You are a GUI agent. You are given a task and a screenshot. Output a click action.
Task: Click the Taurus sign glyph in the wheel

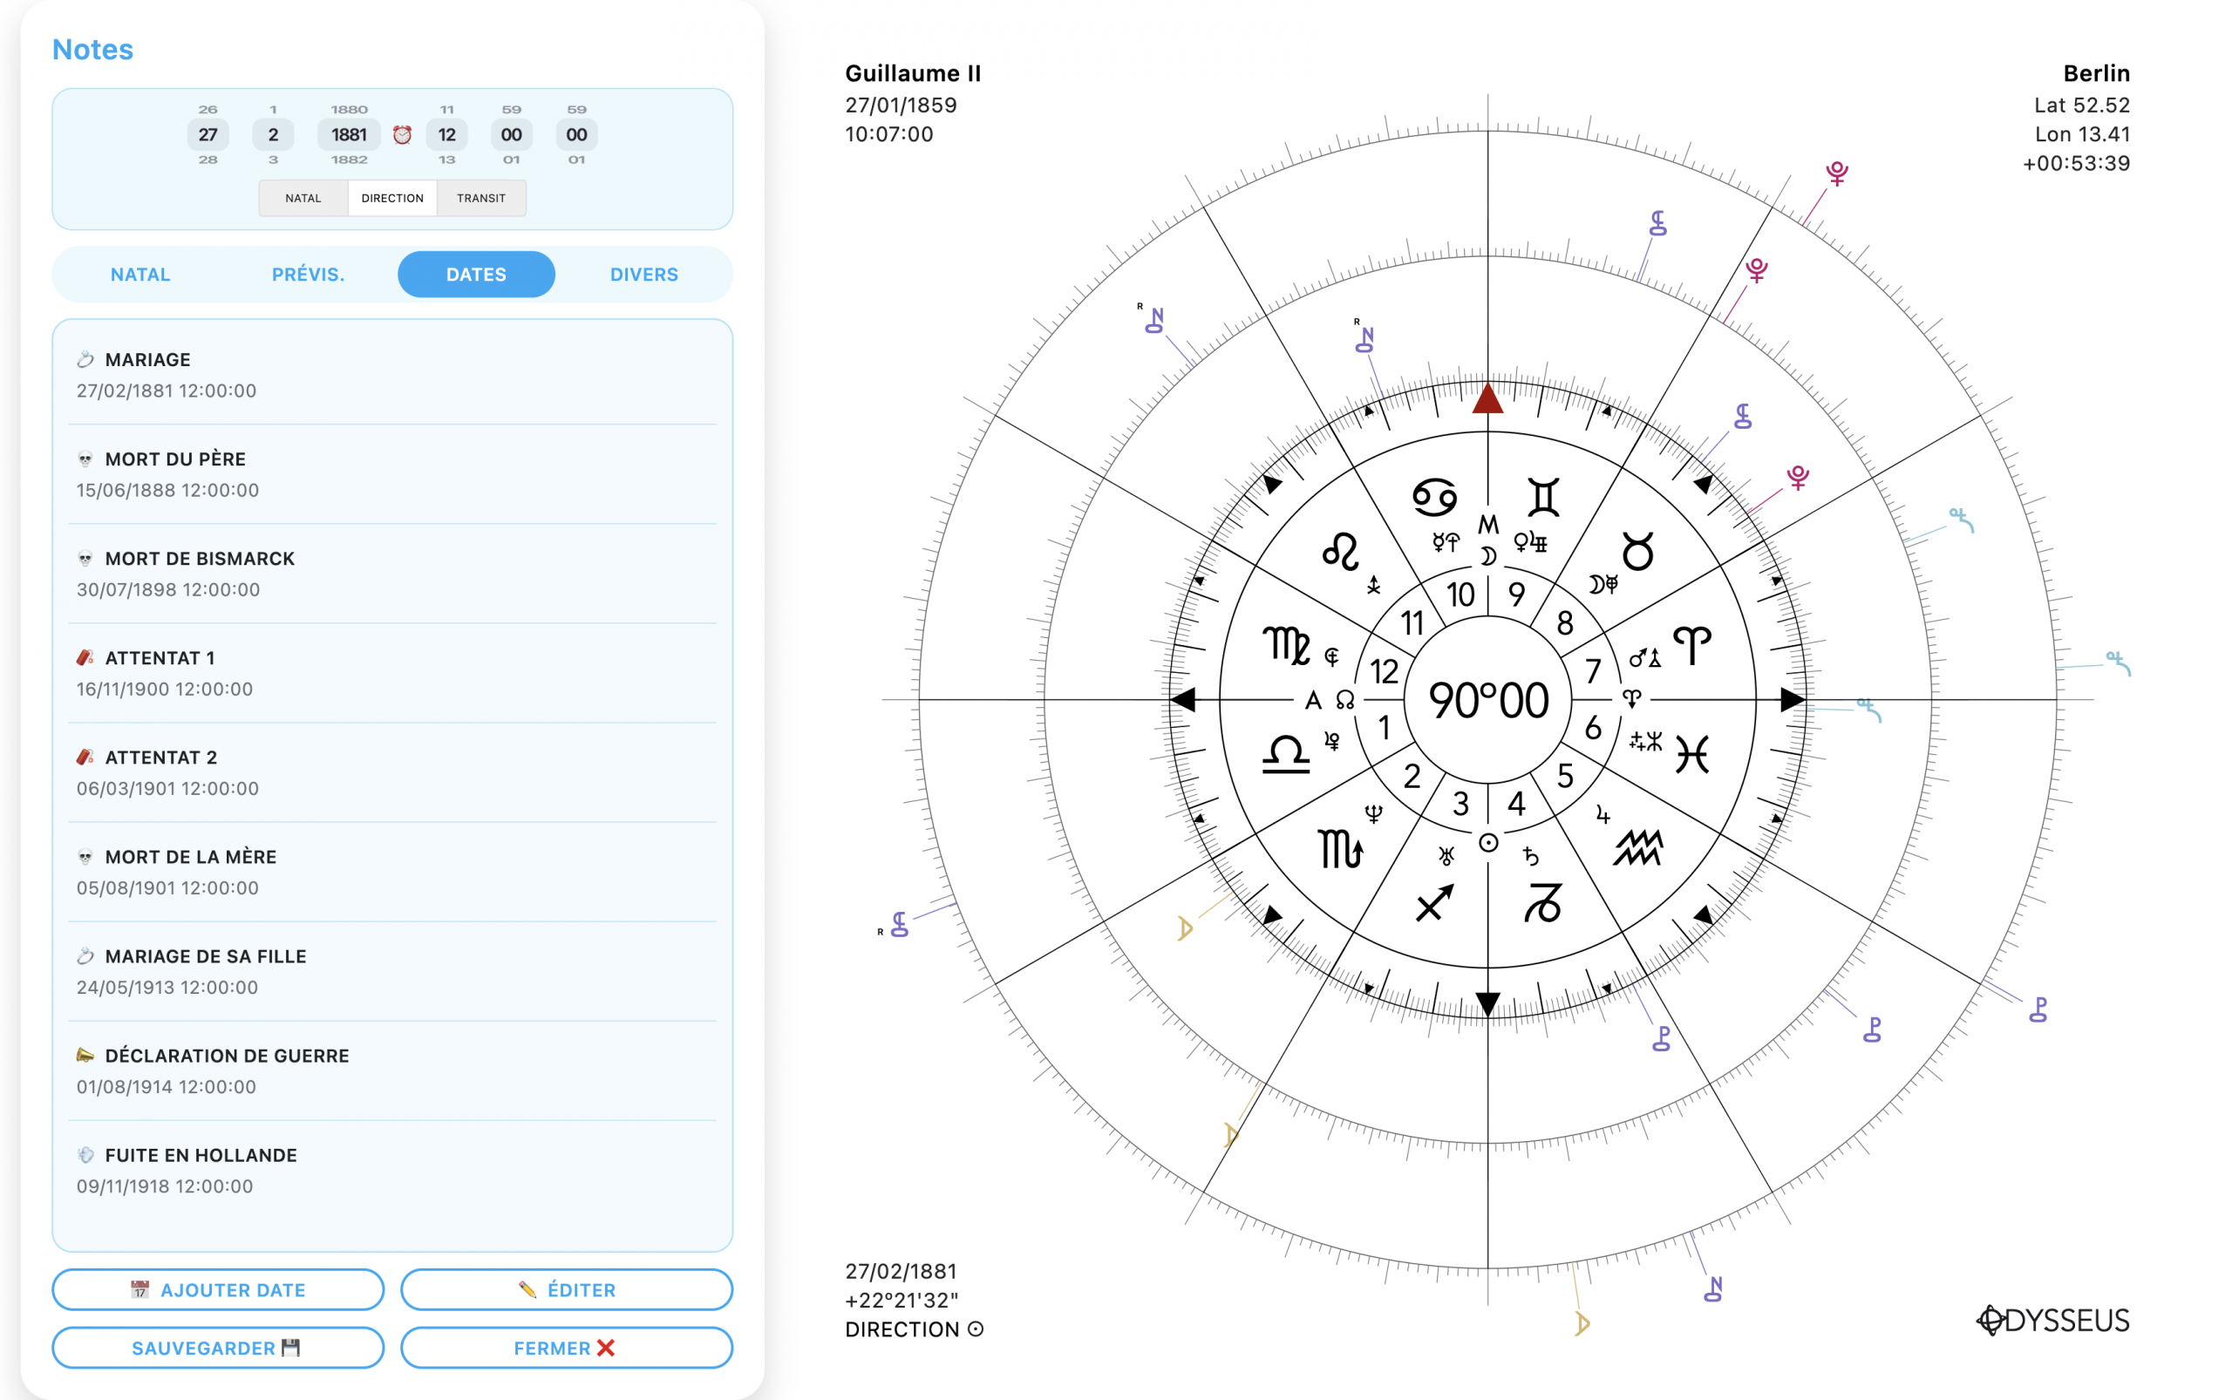[x=1637, y=552]
